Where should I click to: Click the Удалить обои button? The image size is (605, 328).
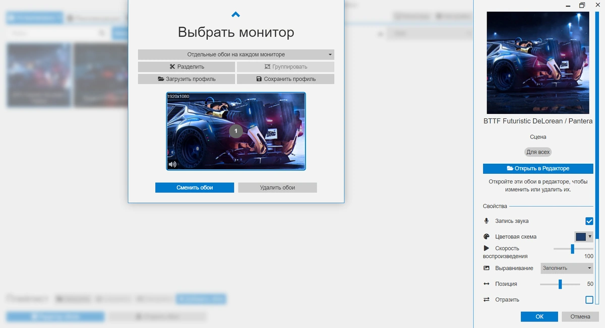click(x=277, y=187)
